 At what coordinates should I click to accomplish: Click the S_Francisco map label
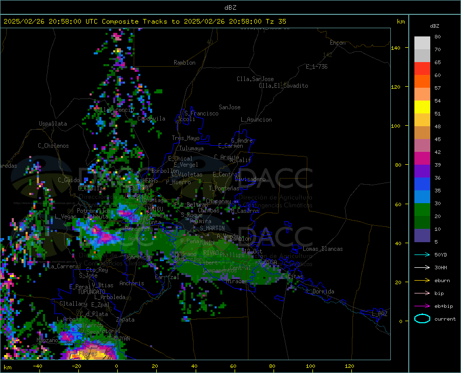tap(201, 113)
